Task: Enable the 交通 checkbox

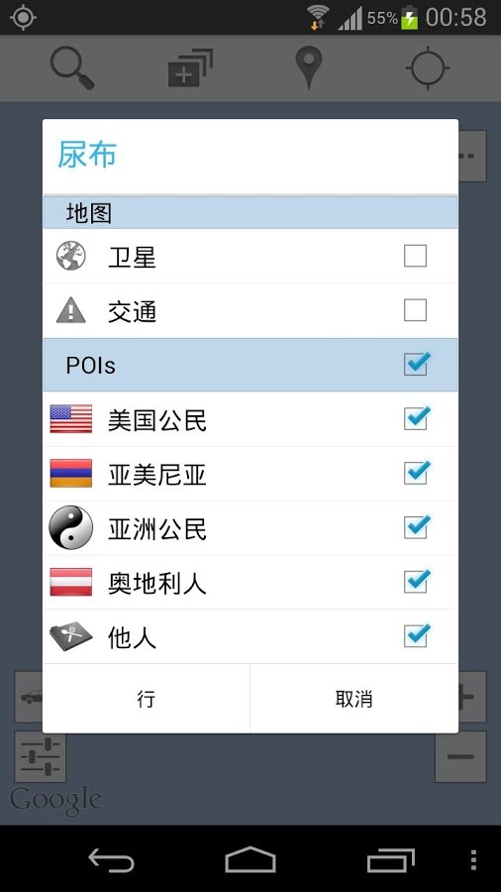Action: [415, 310]
